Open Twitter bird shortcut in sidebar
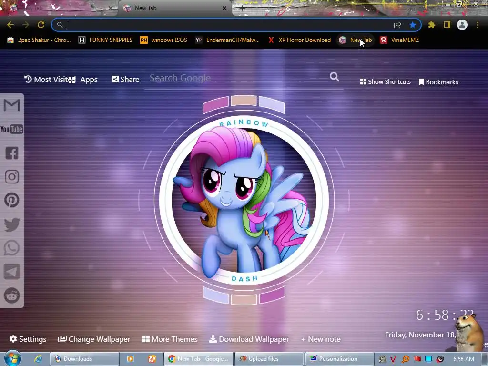Screen dimensions: 488x366 pos(12,224)
